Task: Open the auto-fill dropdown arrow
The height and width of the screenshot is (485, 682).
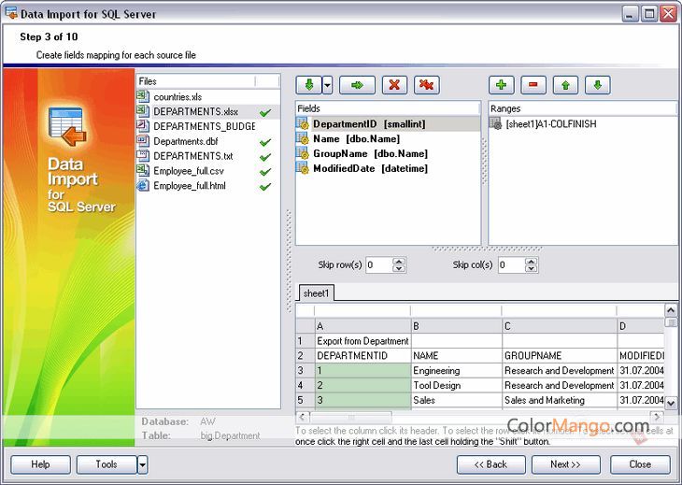Action: [x=328, y=85]
